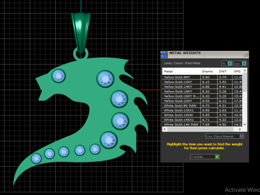260x195 pixels.
Task: Click the horizontal scroll left arrow
Action: pyautogui.click(x=165, y=129)
